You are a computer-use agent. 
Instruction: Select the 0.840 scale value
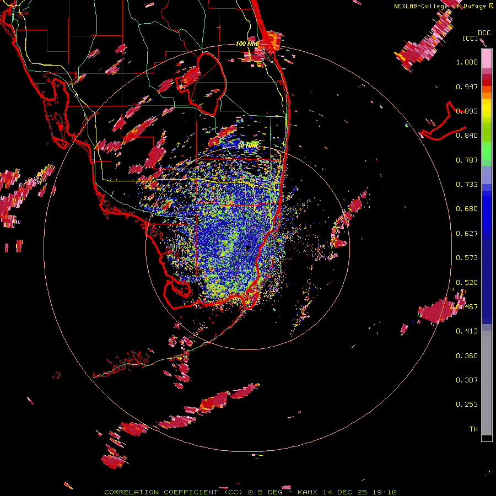467,136
